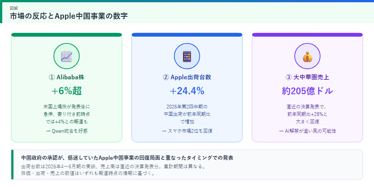374x187 pixels.
Task: Click the text では+4%との報道も
Action: pyautogui.click(x=67, y=122)
